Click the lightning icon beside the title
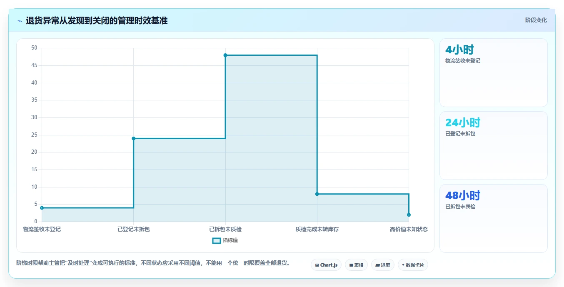Screen dimensions: 564x287 click(20, 21)
